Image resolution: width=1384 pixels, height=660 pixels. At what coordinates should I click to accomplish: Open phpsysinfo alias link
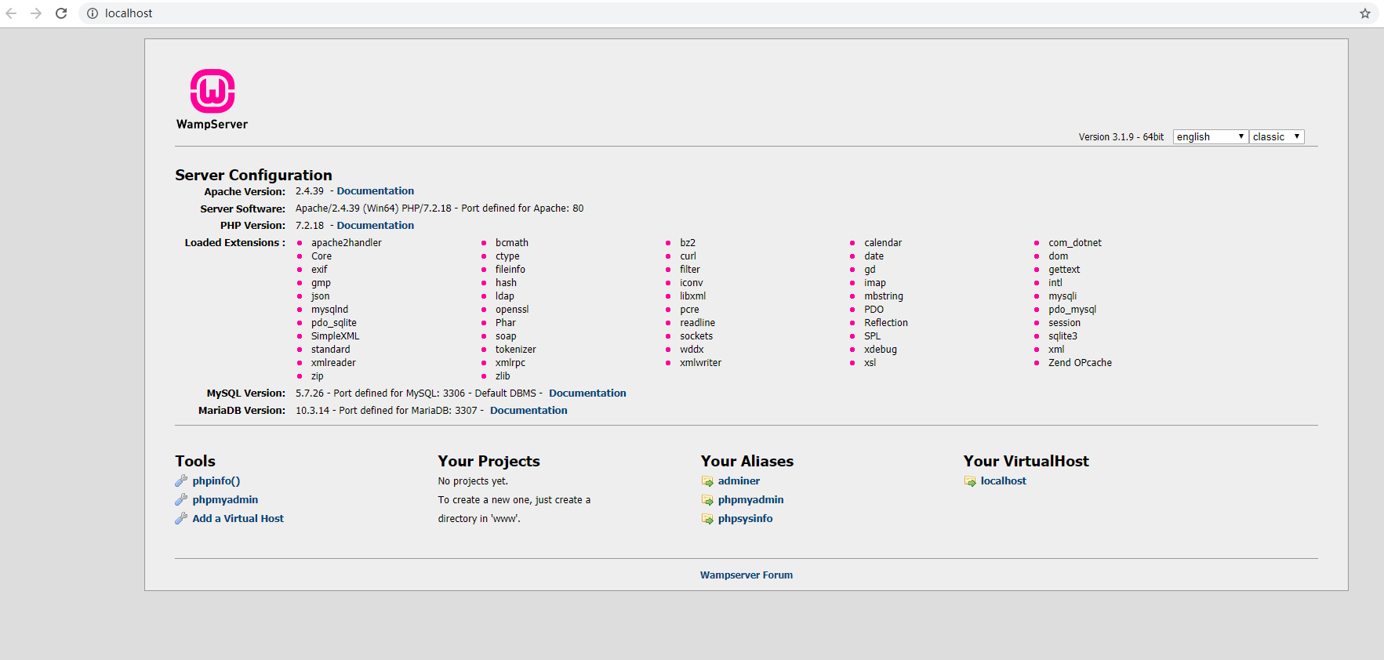tap(745, 519)
